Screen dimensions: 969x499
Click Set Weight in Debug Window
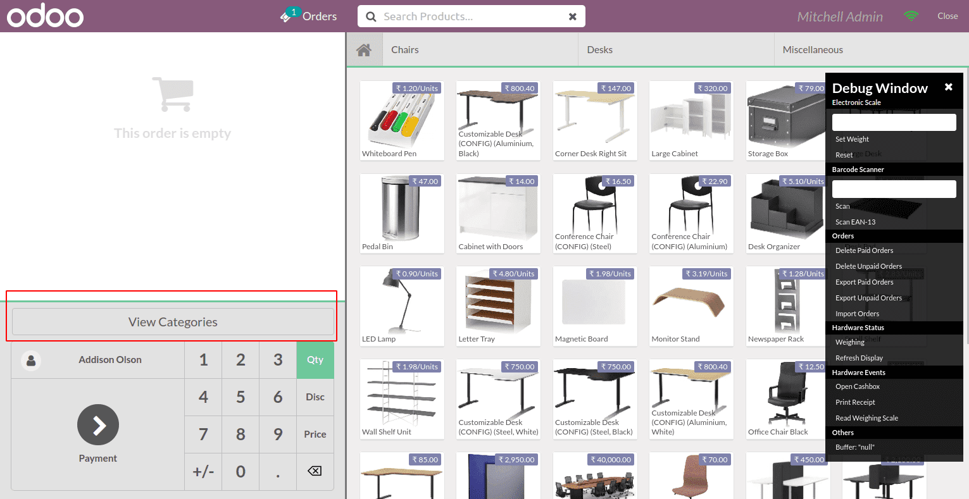pos(852,139)
